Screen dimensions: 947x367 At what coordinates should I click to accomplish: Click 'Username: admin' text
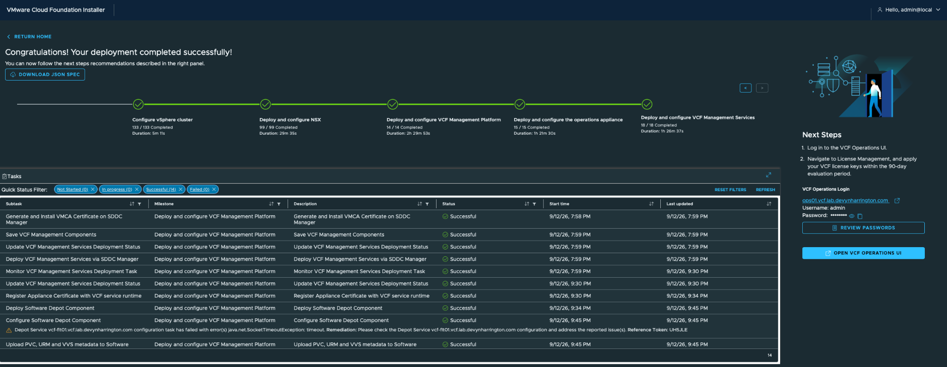[824, 208]
